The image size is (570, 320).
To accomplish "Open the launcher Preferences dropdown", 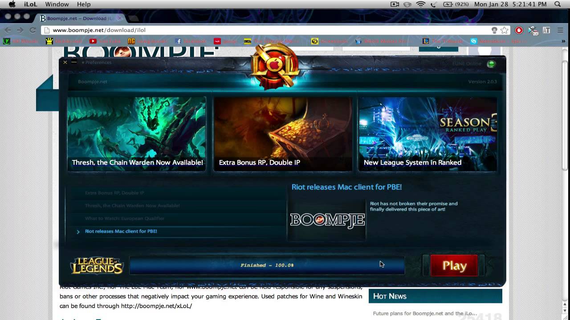I will coord(96,63).
